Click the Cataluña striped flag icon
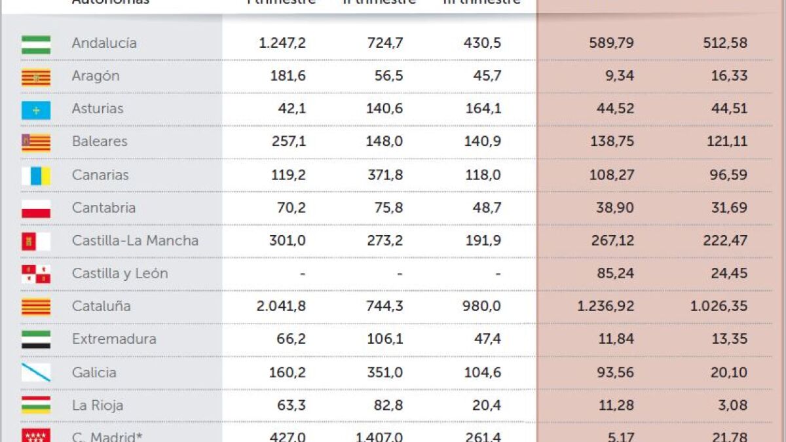Viewport: 786px width, 442px height. [36, 307]
